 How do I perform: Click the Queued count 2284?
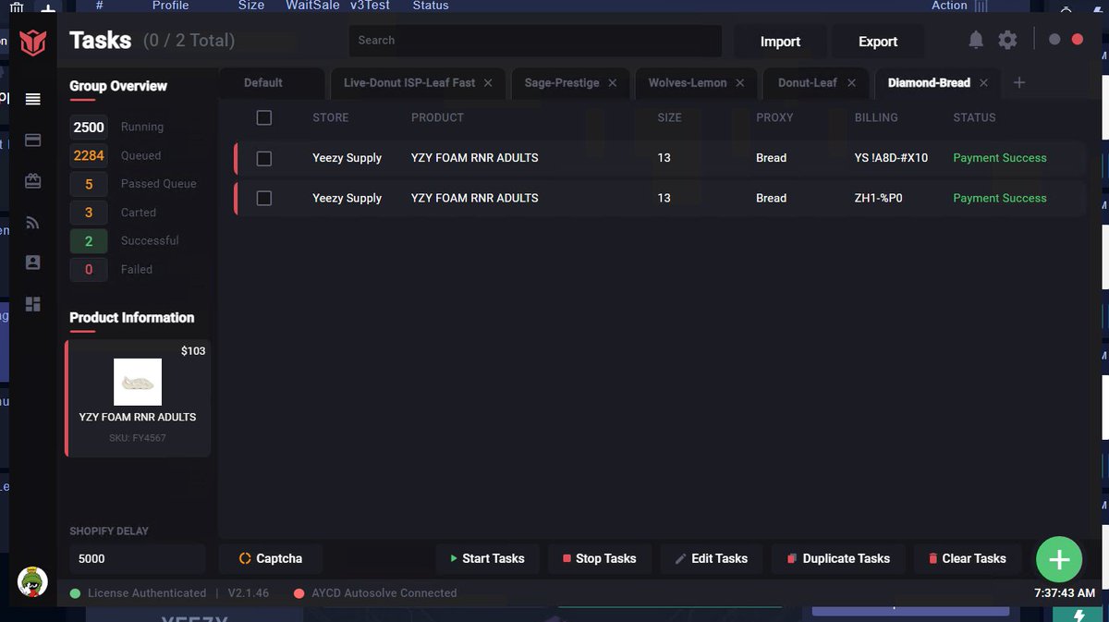coord(89,156)
